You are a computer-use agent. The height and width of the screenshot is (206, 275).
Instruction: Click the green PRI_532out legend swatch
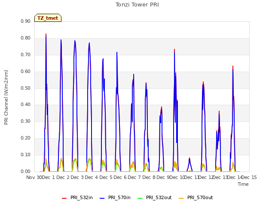(140, 198)
